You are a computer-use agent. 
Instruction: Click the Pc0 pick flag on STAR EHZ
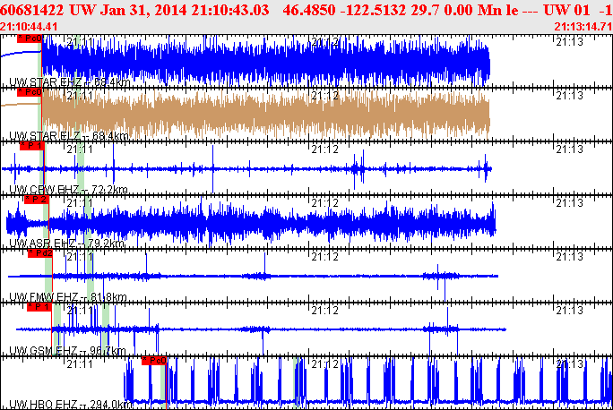(30, 38)
